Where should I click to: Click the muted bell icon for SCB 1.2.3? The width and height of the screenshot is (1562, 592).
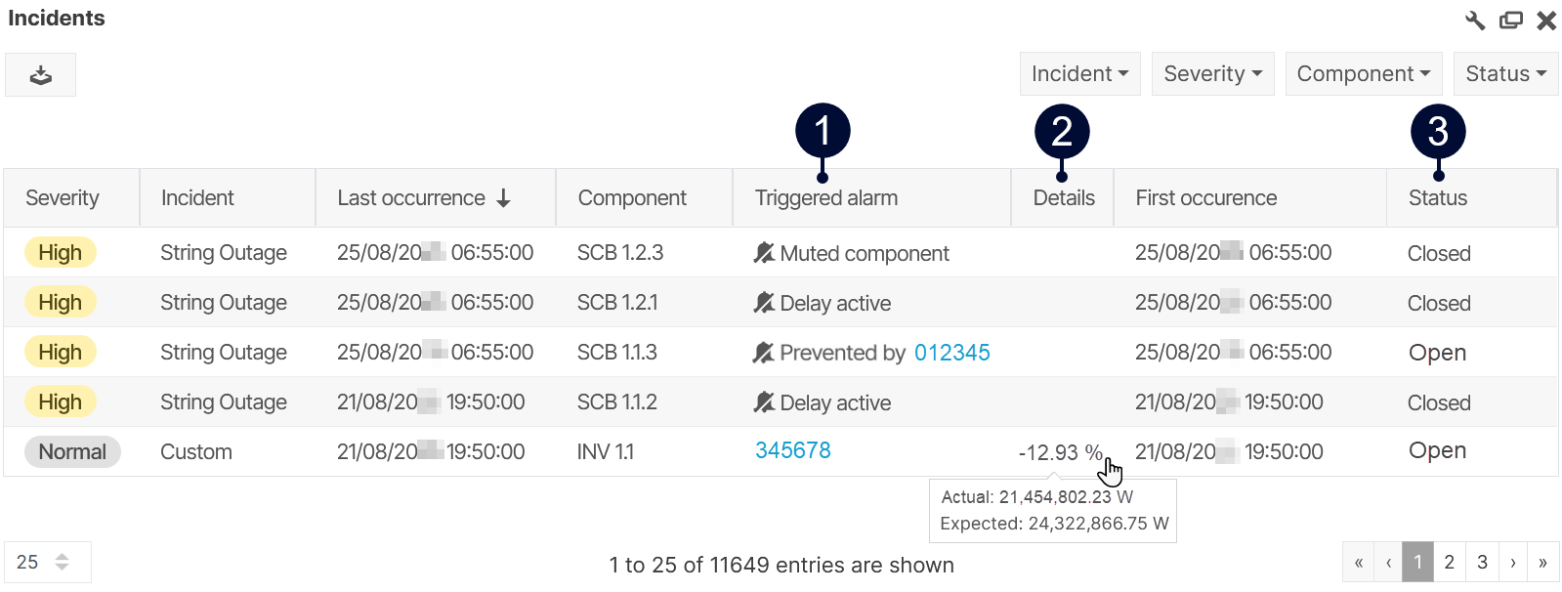click(x=764, y=253)
